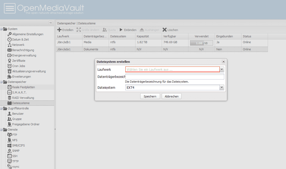Click Einbinden toolbar button
The image size is (286, 169).
click(x=128, y=30)
